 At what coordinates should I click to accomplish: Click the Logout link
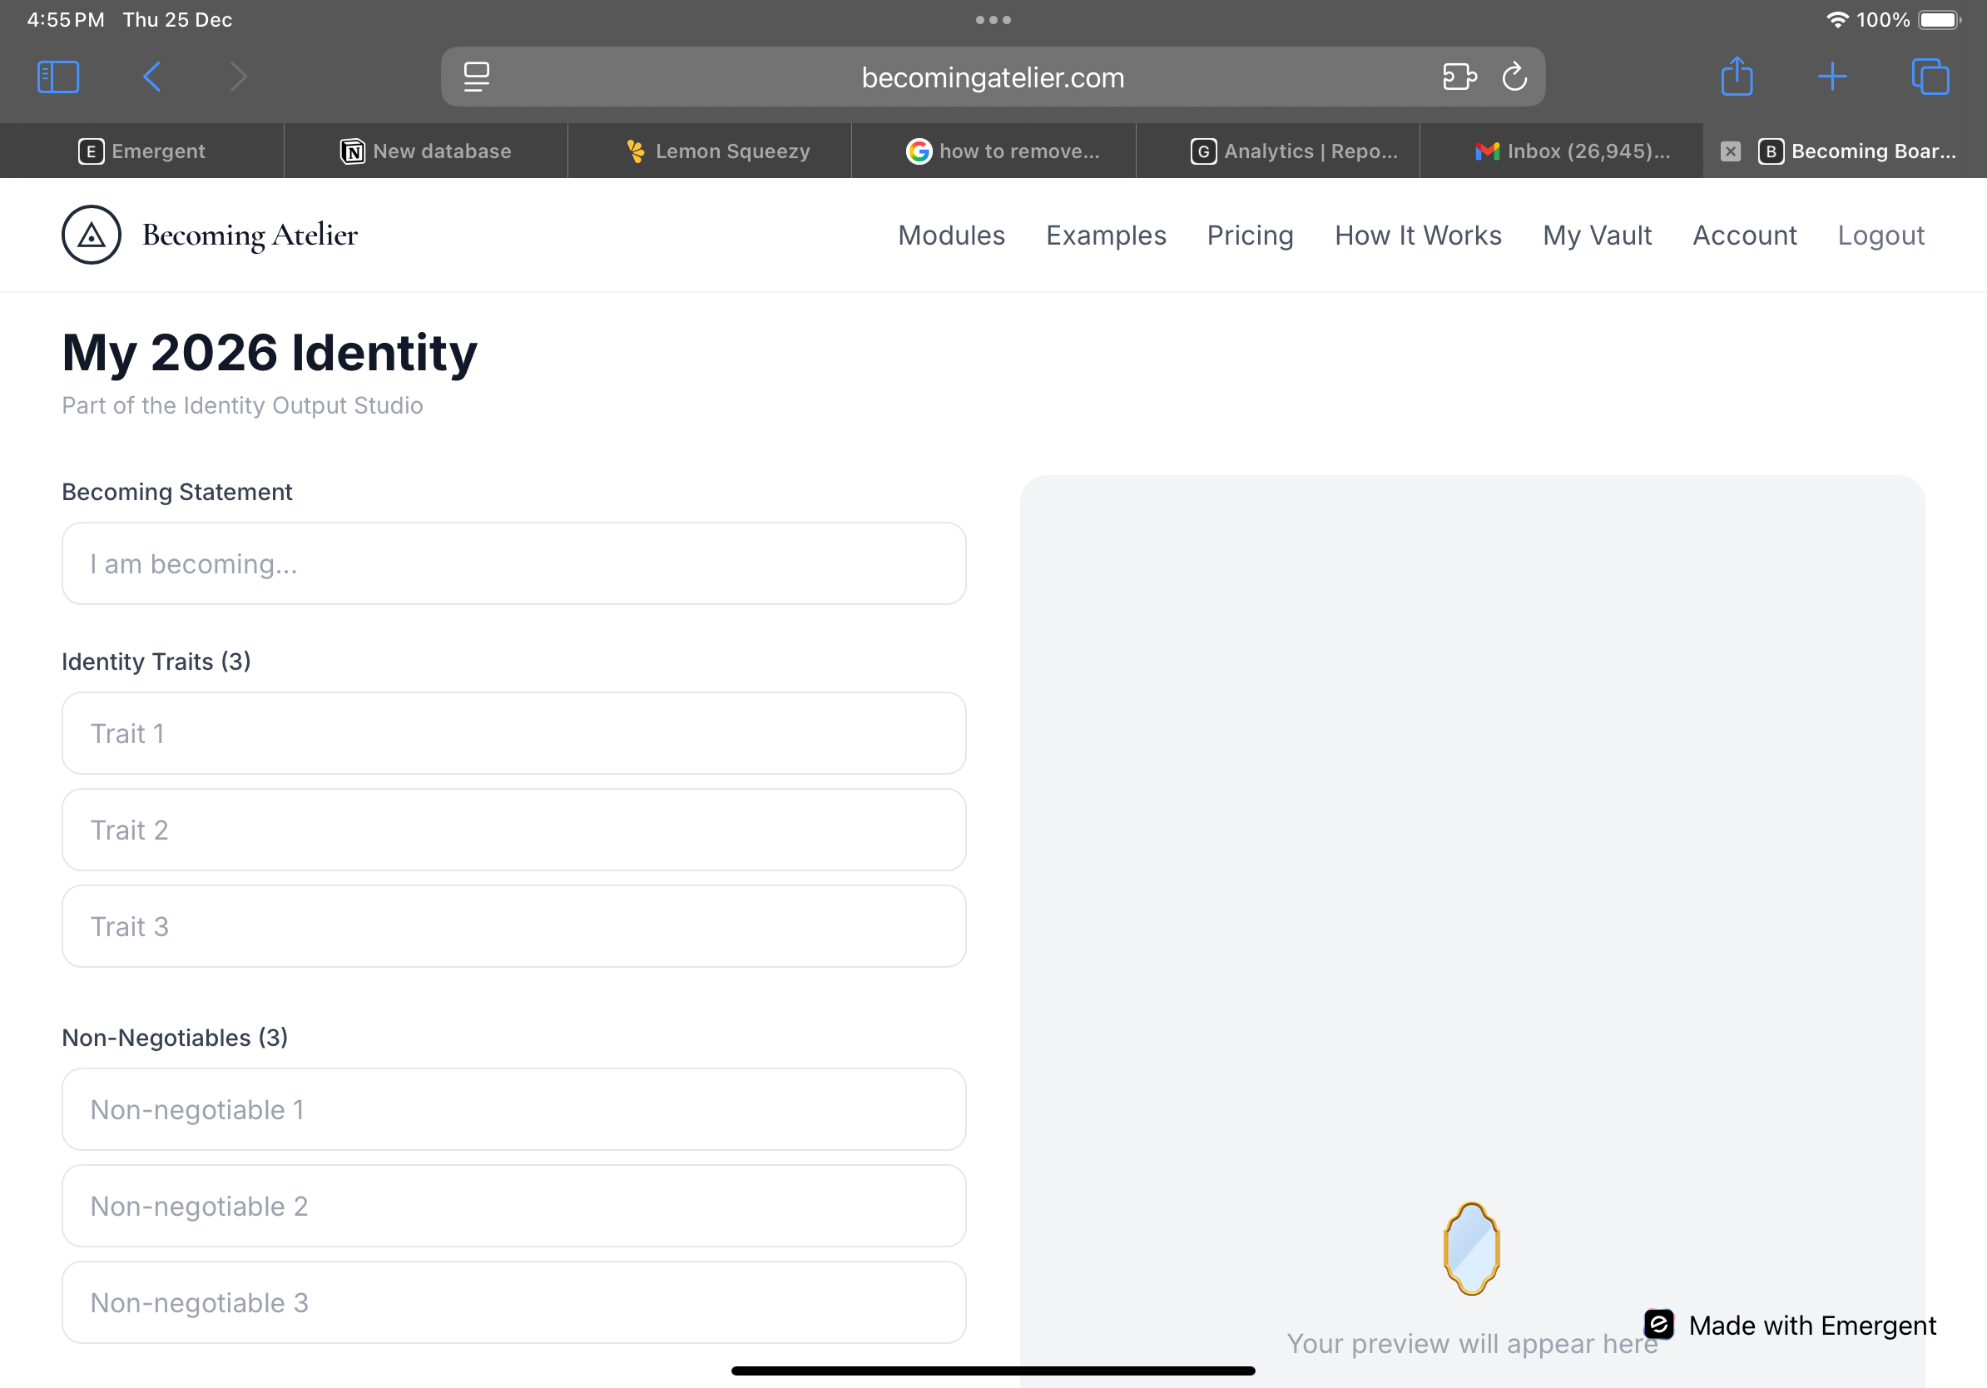tap(1881, 235)
